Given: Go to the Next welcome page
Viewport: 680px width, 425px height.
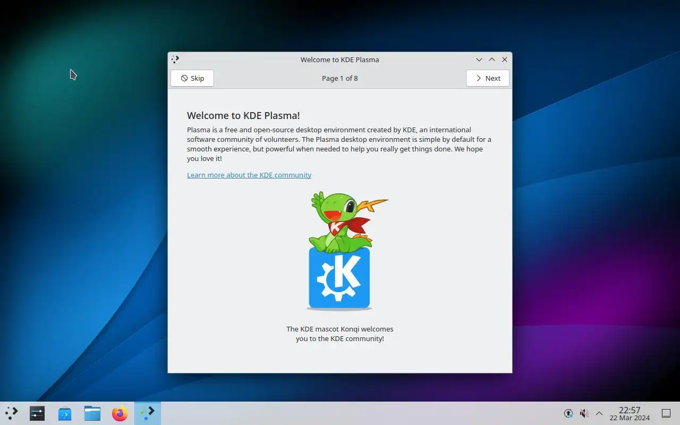Looking at the screenshot, I should (488, 78).
